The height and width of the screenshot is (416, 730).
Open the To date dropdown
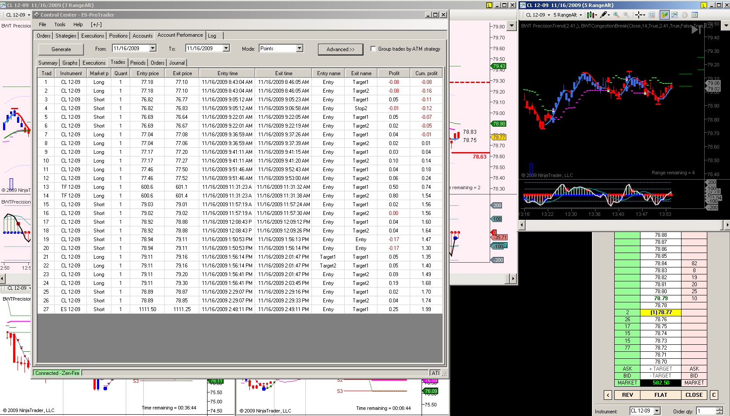coord(226,48)
